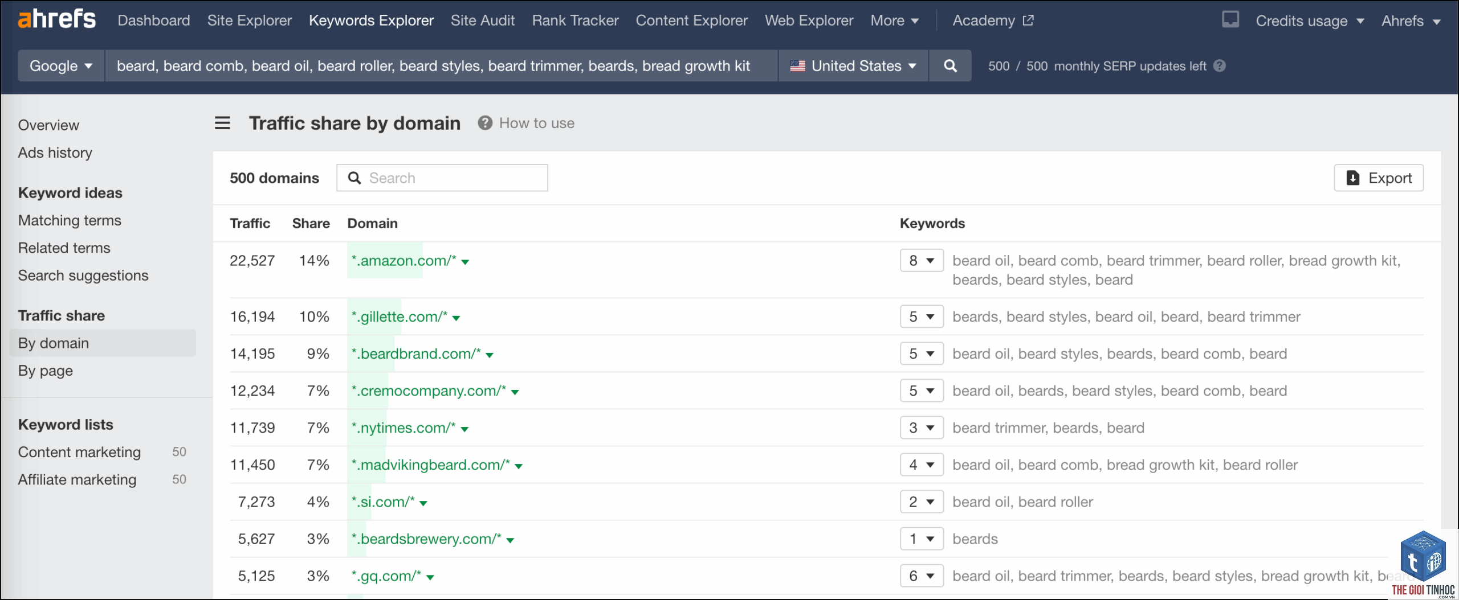The height and width of the screenshot is (600, 1459).
Task: Open Site Explorer
Action: (250, 20)
